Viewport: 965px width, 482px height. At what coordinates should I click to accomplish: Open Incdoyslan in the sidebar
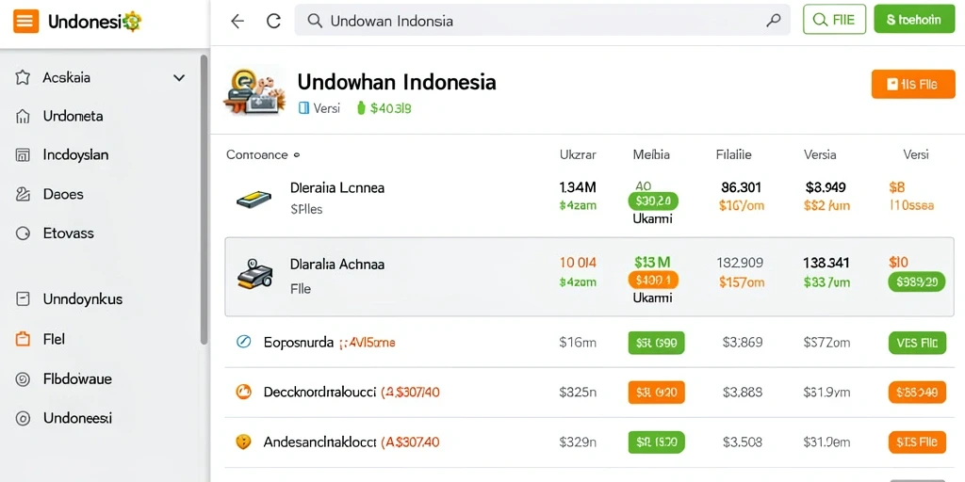pyautogui.click(x=75, y=155)
